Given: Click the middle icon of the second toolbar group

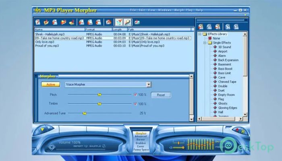Looking at the screenshot, I should point(90,22).
